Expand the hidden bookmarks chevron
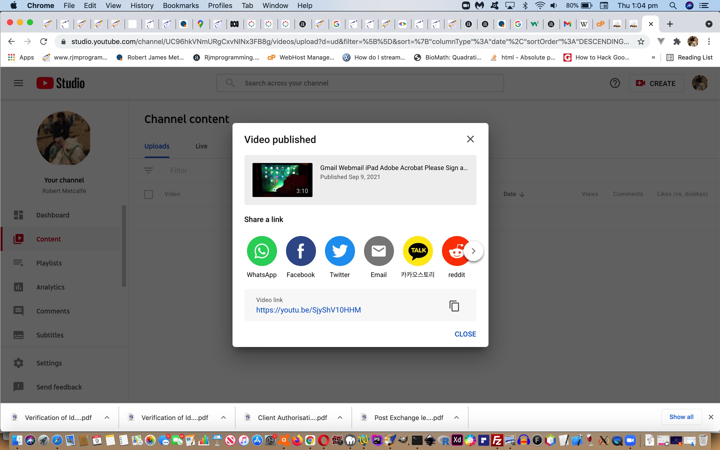 (653, 57)
